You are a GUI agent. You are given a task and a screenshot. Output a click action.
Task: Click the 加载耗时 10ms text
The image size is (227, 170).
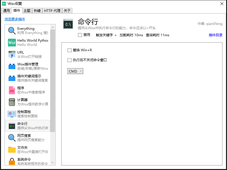(131, 35)
